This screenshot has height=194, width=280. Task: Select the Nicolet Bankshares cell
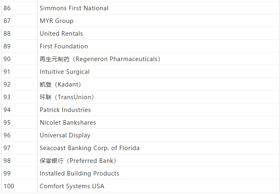pos(68,123)
